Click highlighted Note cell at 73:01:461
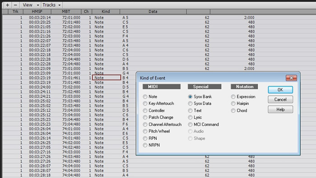316x178 pixels. tap(107, 78)
